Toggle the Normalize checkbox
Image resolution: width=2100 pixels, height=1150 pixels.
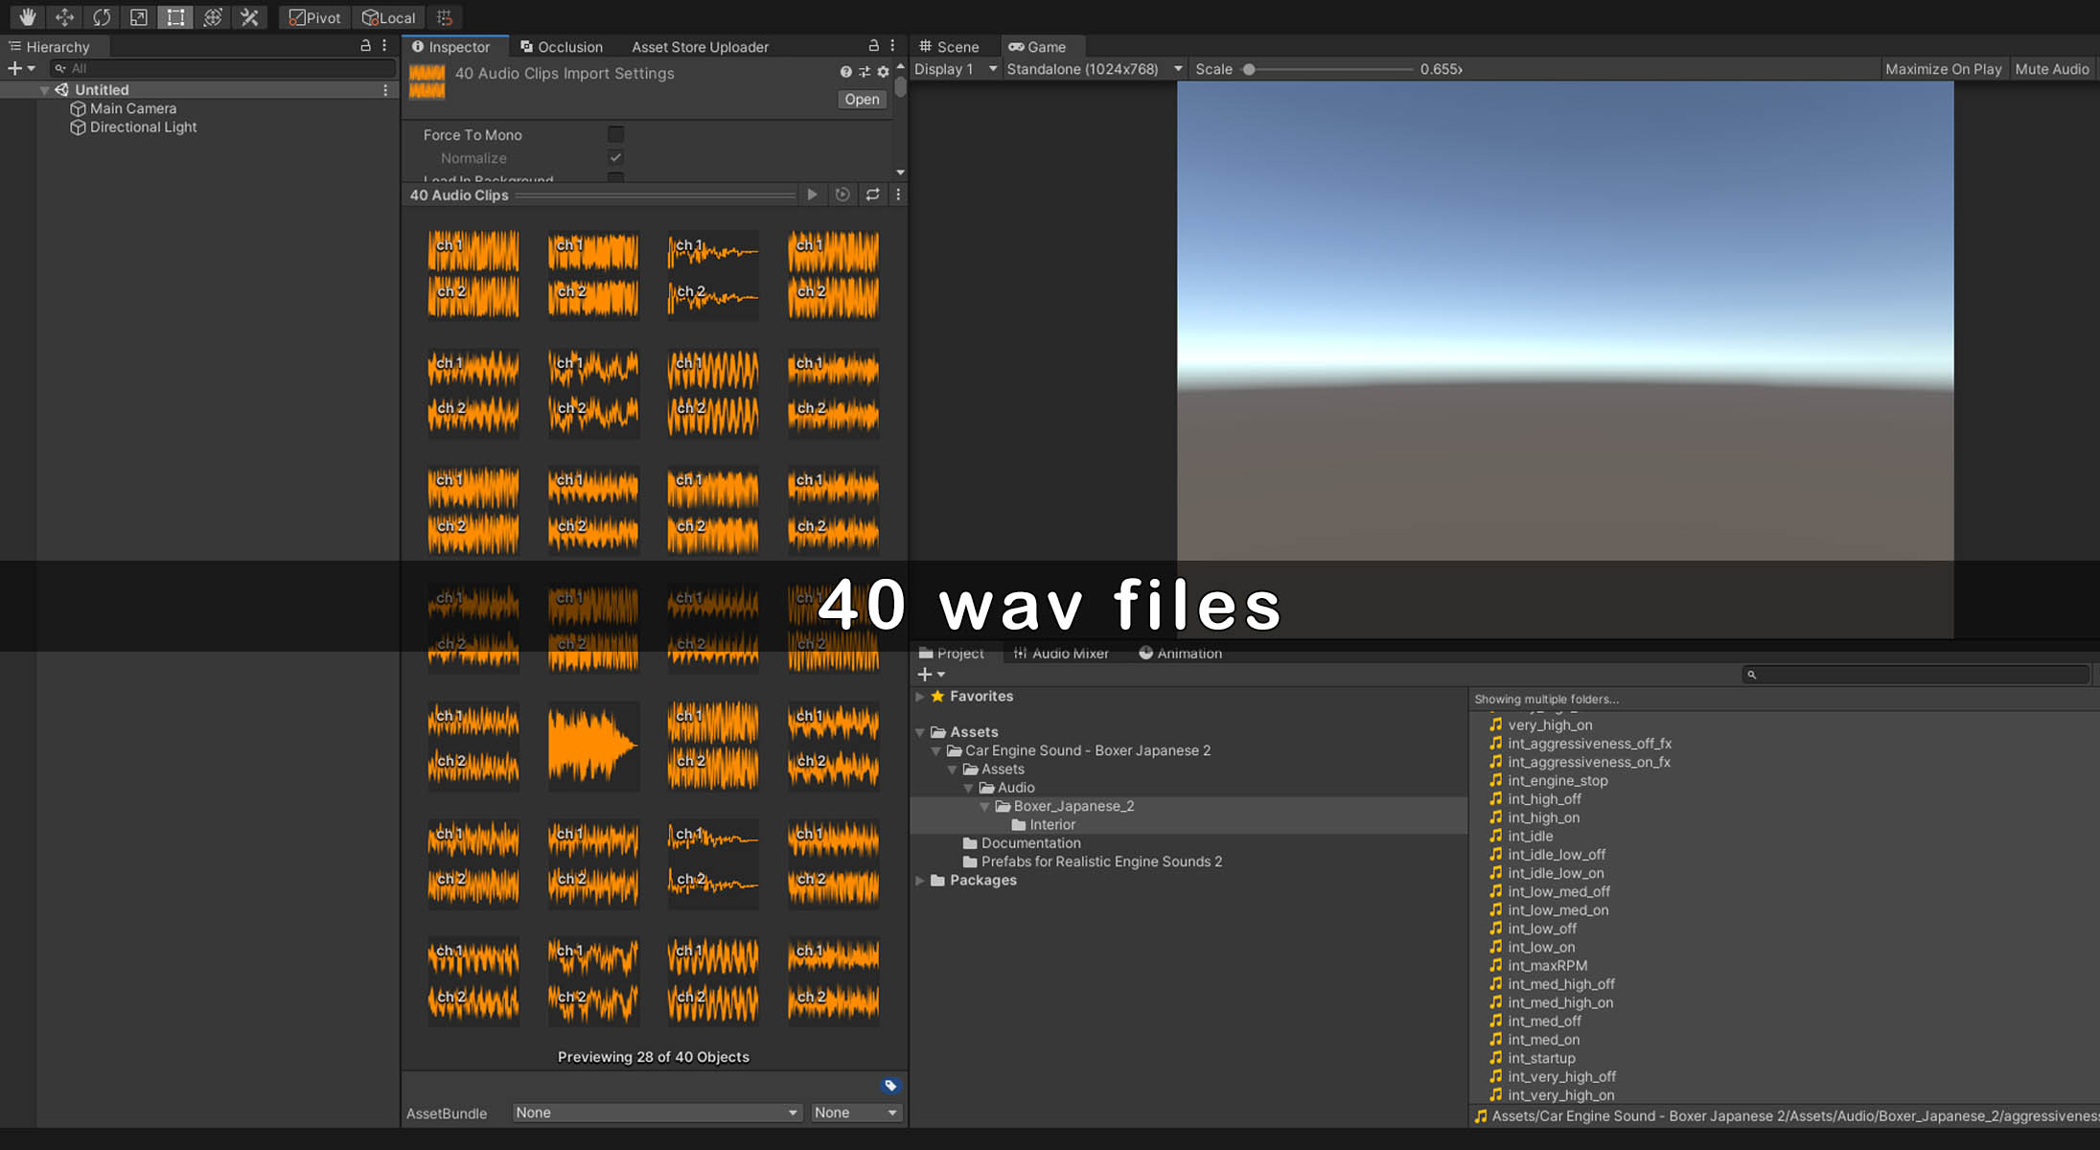click(615, 158)
